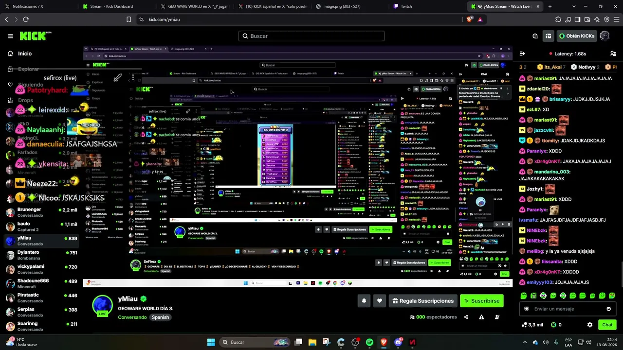The image size is (623, 350).
Task: Open Dylantero channel in sidebar
Action: [40, 255]
